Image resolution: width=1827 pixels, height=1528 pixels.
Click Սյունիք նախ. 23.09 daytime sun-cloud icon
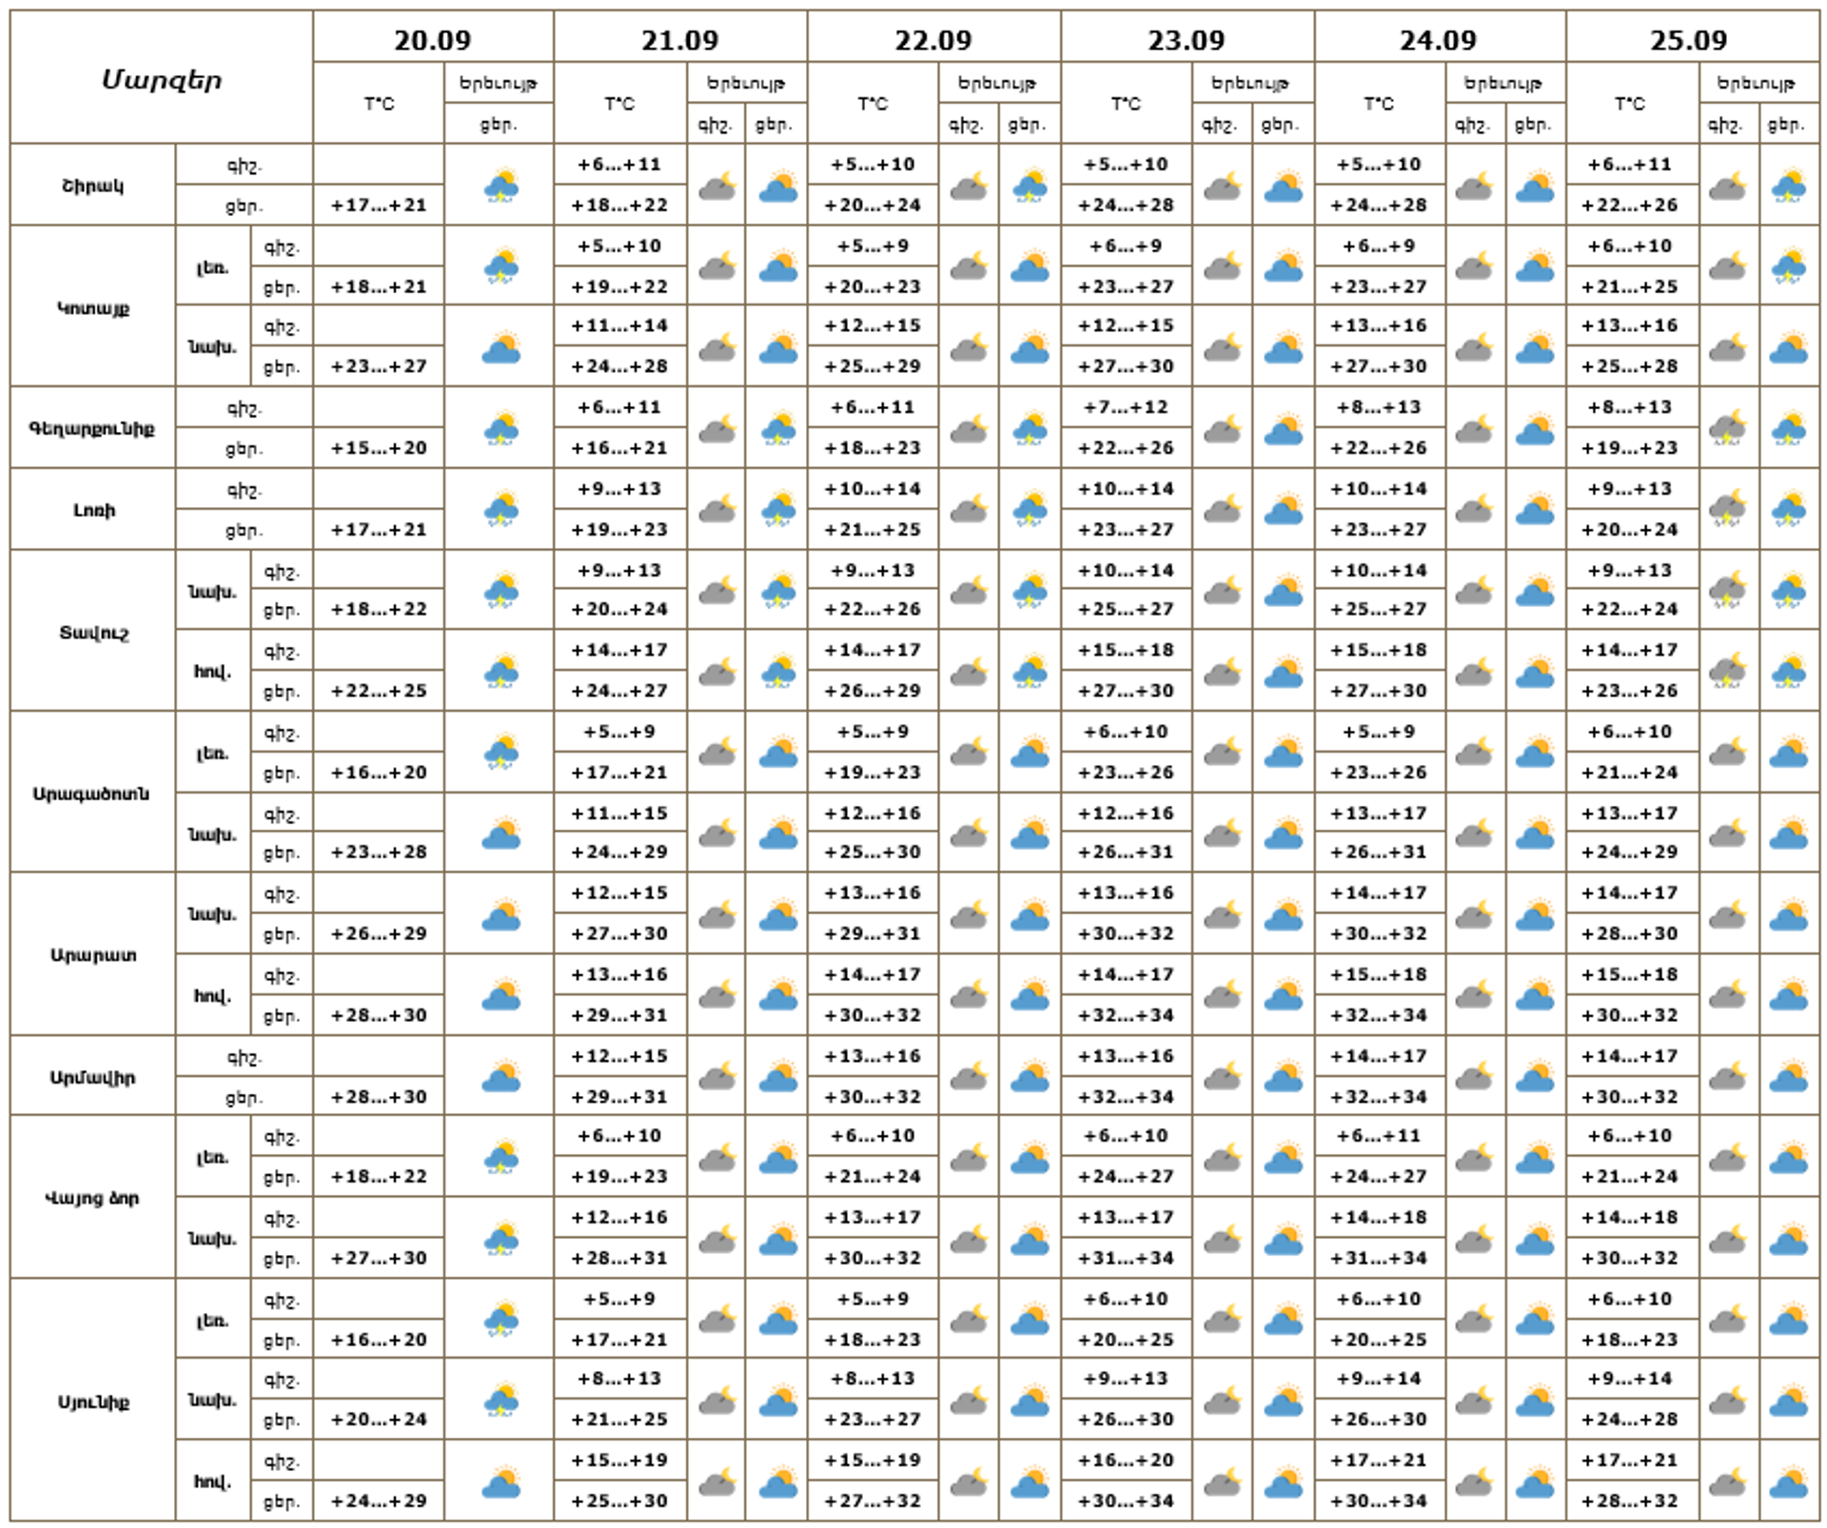coord(1283,1400)
